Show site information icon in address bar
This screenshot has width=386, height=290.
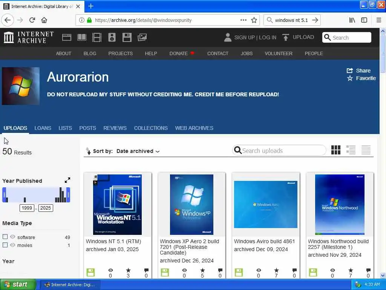click(81, 20)
